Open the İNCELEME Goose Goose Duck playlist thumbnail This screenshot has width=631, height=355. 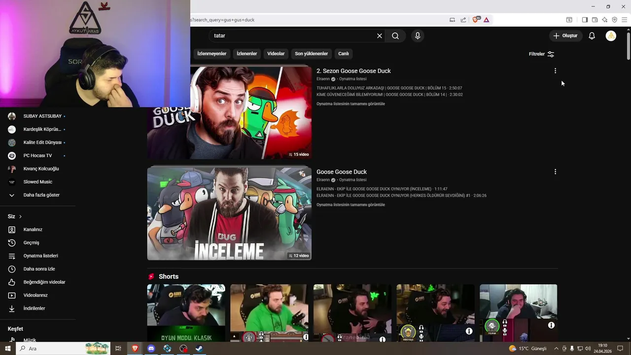click(229, 213)
